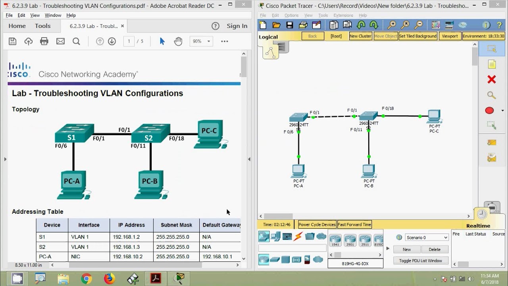
Task: Open a file in Packet Tracer toolbar
Action: pyautogui.click(x=277, y=25)
